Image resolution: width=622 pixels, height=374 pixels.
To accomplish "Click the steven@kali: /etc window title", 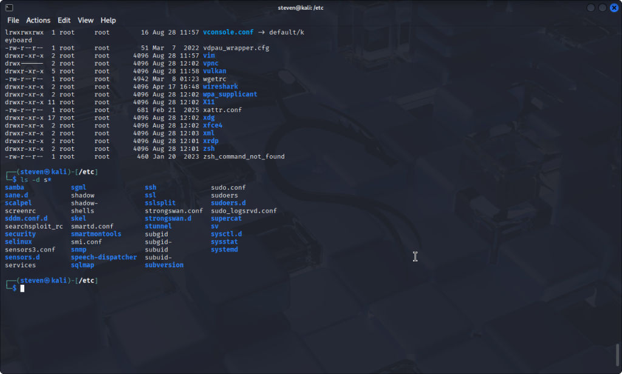I will click(310, 7).
